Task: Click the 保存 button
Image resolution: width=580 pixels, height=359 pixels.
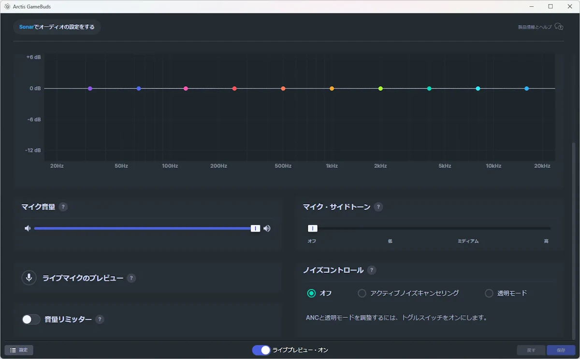Action: point(561,350)
